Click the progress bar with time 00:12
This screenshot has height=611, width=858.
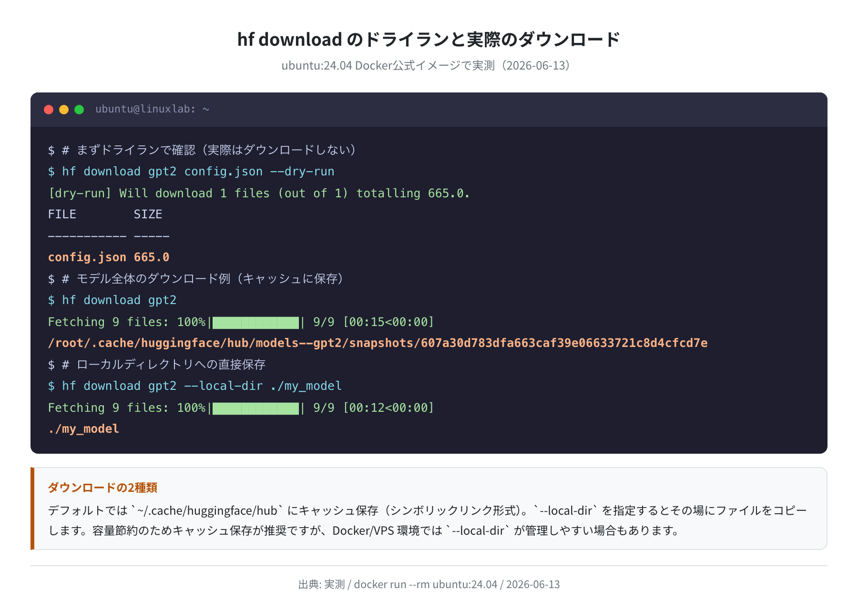coord(255,408)
